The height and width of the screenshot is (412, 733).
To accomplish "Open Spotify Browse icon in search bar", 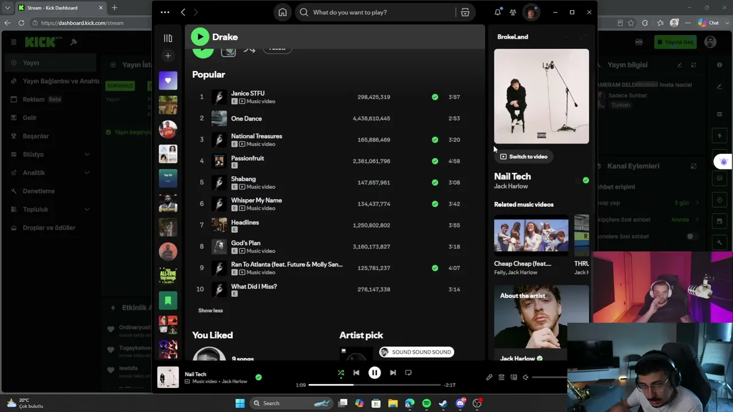I will pyautogui.click(x=465, y=12).
